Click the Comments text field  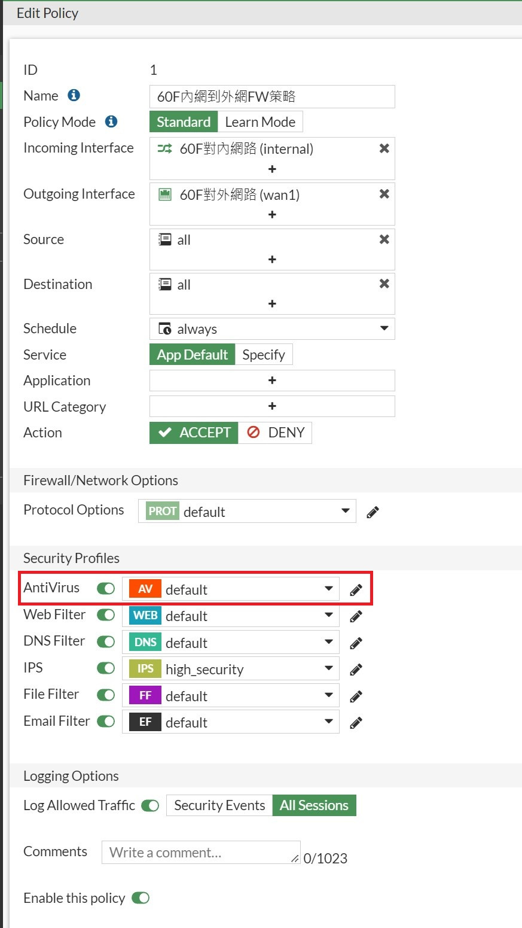[x=200, y=853]
